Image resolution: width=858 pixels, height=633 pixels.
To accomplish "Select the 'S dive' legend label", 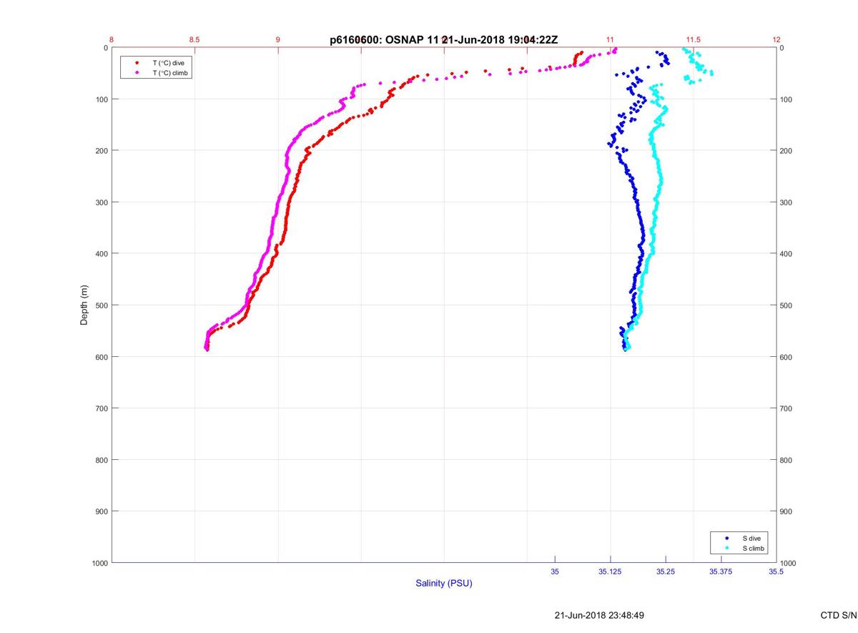I will coord(751,538).
